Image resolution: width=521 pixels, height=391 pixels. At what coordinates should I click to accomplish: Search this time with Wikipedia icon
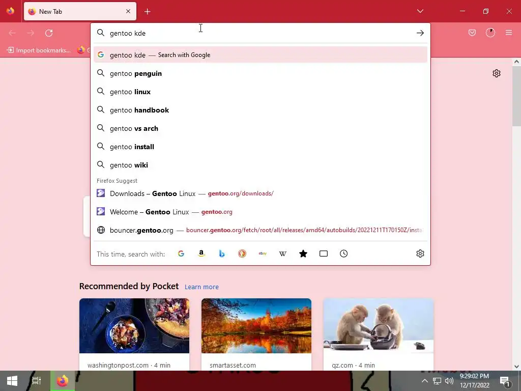click(x=283, y=254)
